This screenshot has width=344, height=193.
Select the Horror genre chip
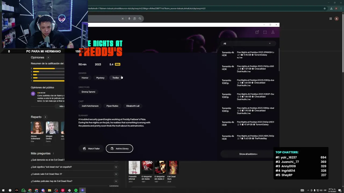click(85, 78)
